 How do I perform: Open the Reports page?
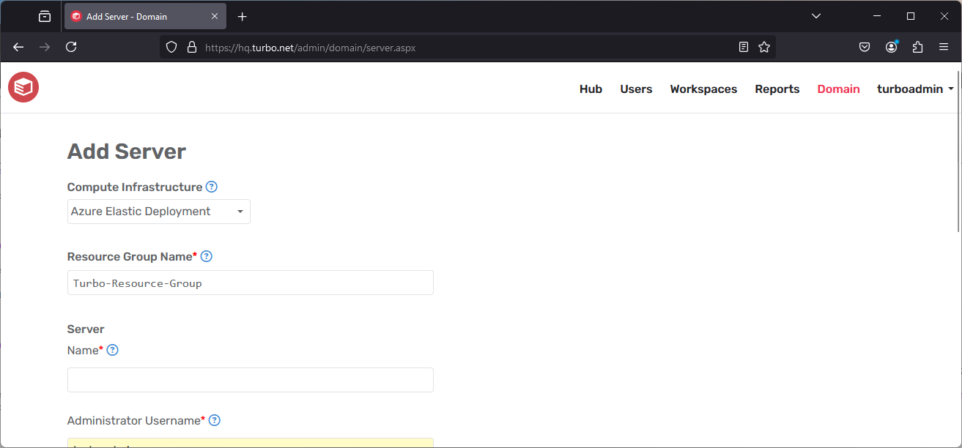tap(777, 89)
